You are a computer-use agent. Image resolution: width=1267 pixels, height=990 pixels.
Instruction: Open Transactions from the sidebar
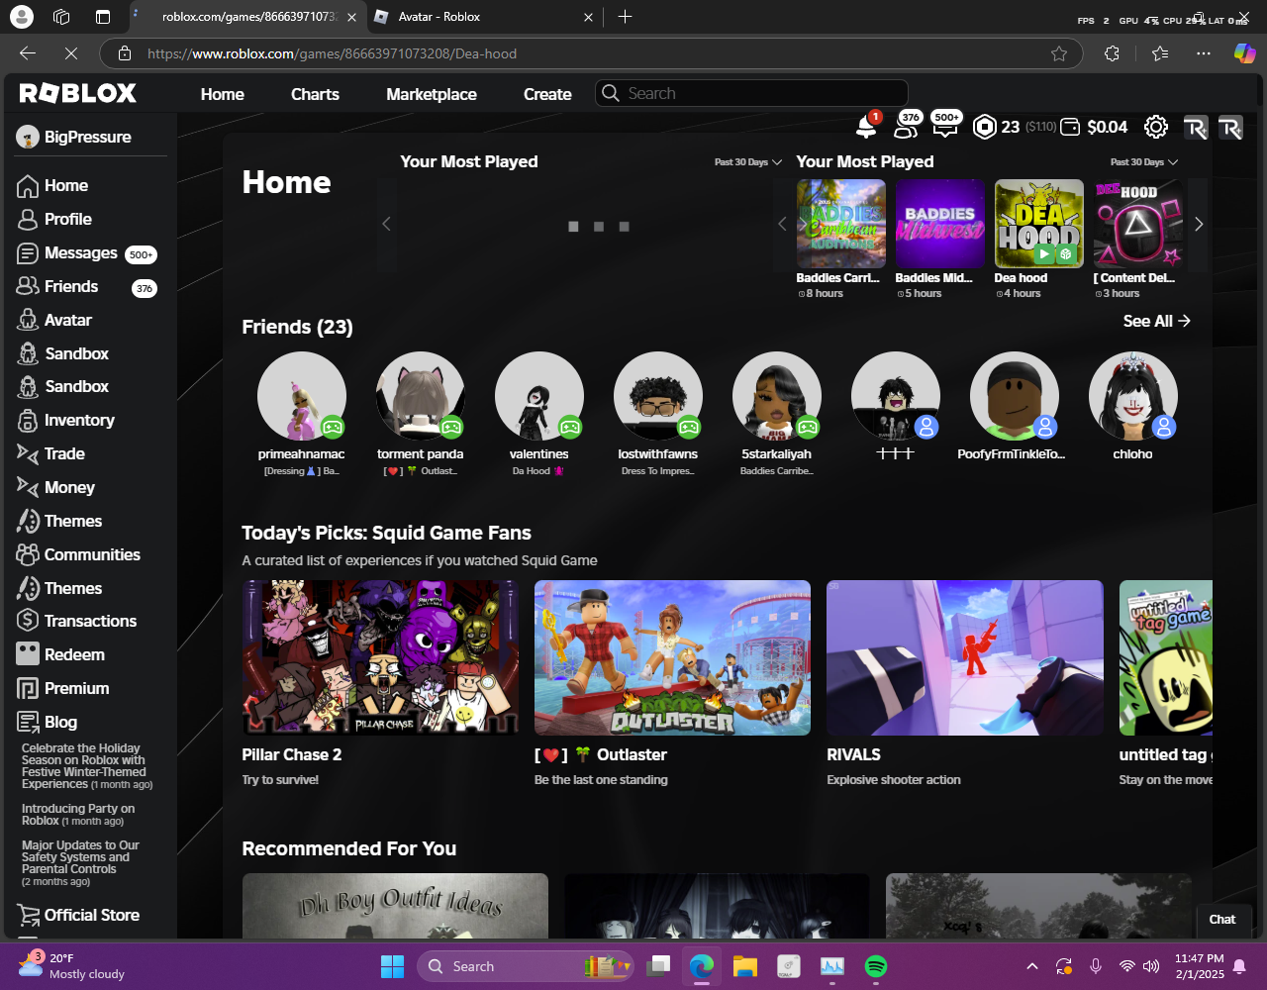[x=90, y=622]
